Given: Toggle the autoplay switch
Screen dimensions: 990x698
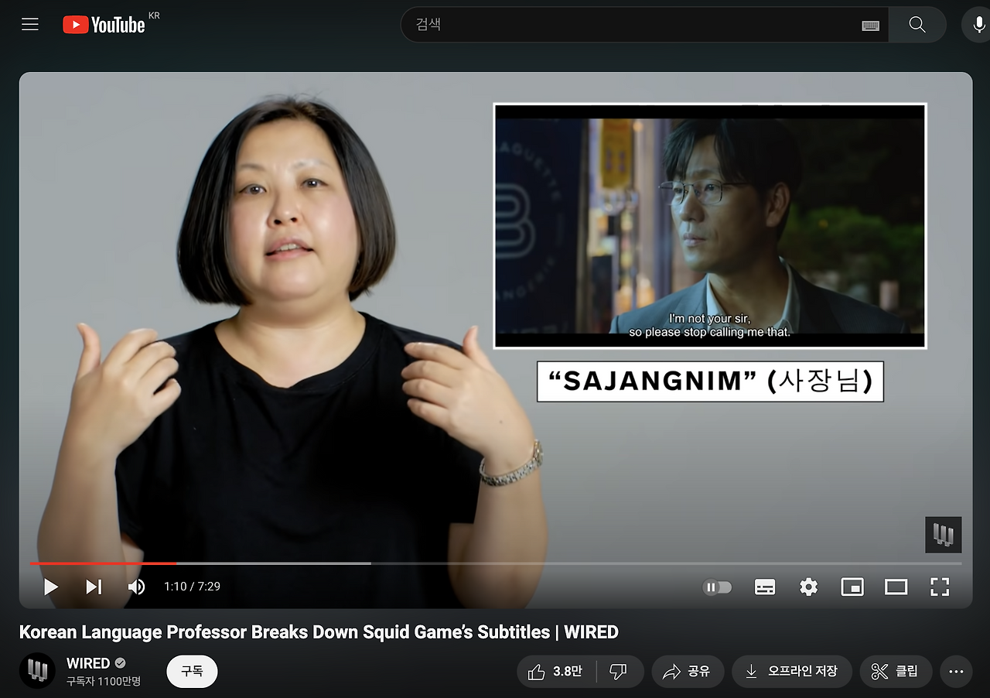Looking at the screenshot, I should coord(716,587).
